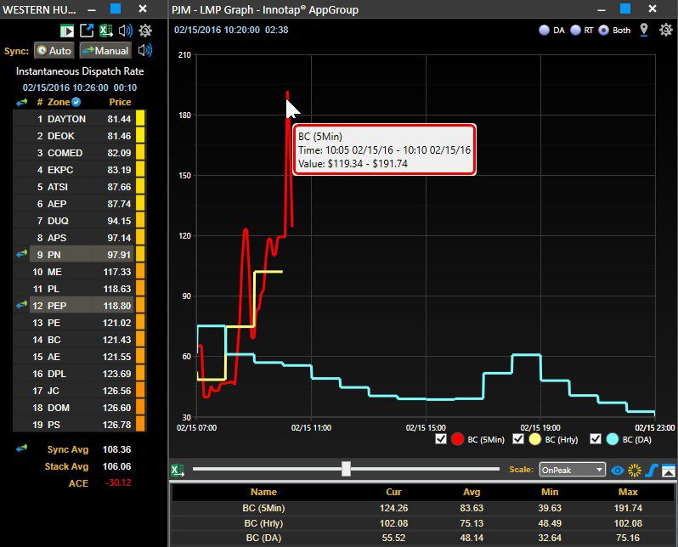Open LMP Graph settings gear

tap(664, 30)
